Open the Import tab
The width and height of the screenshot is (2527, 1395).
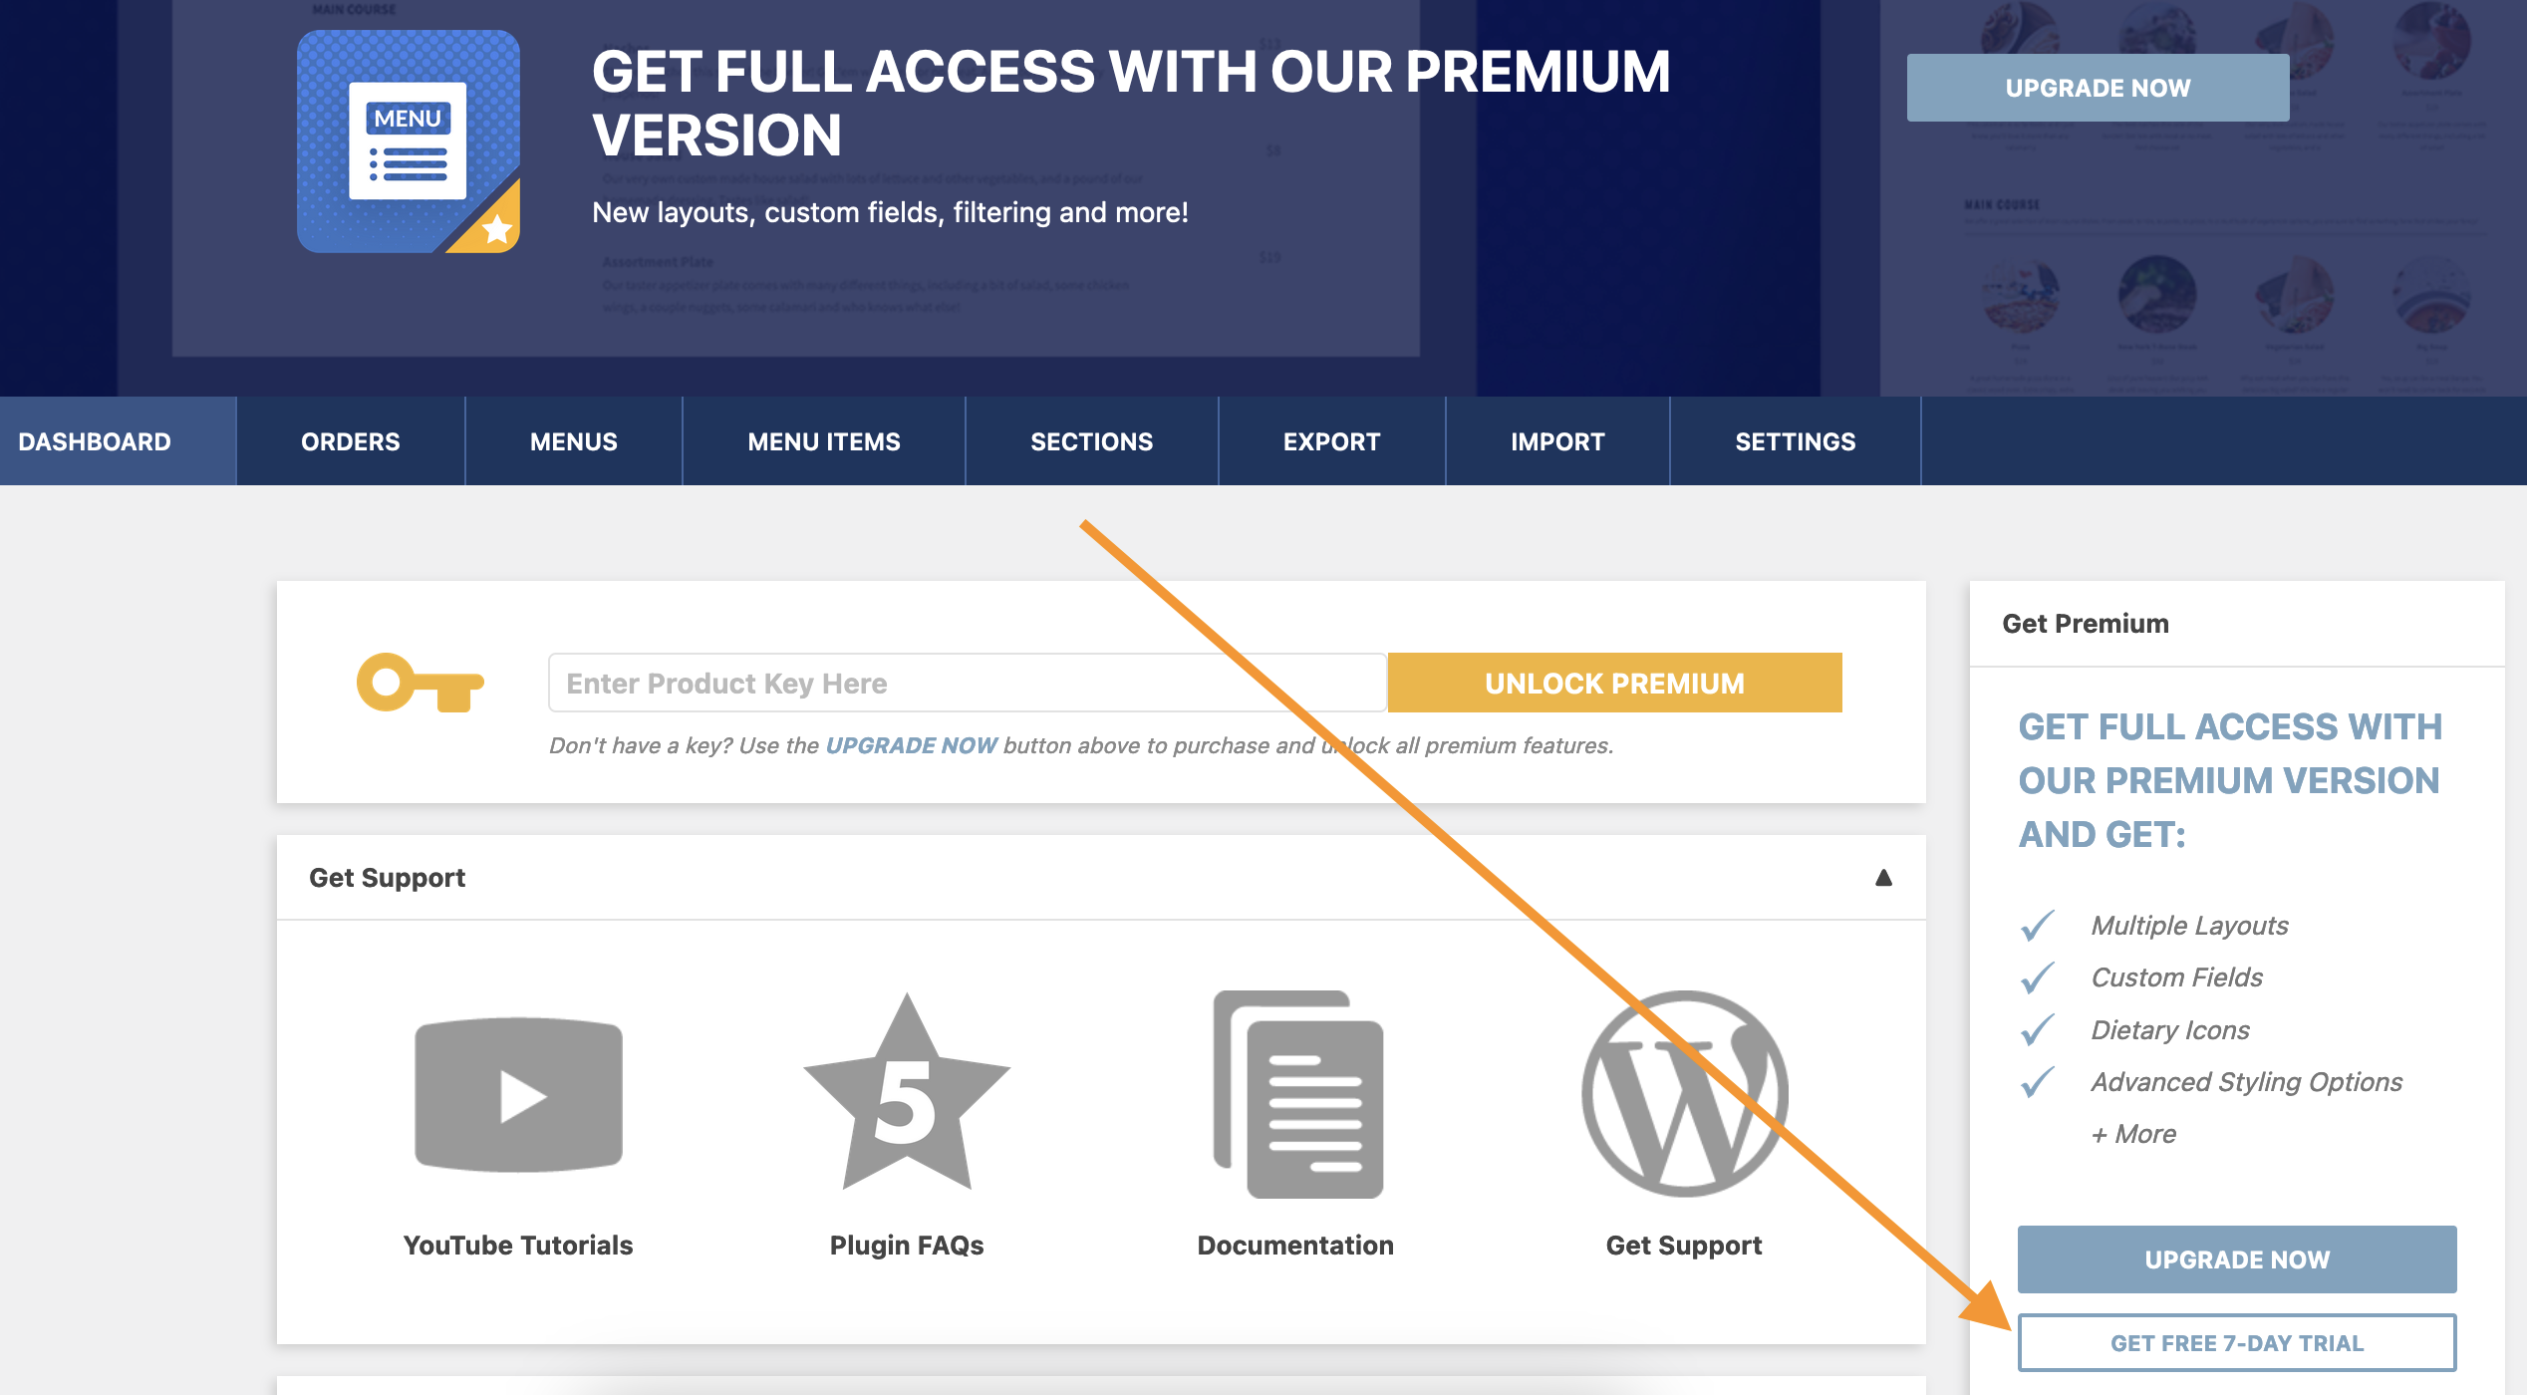1554,439
